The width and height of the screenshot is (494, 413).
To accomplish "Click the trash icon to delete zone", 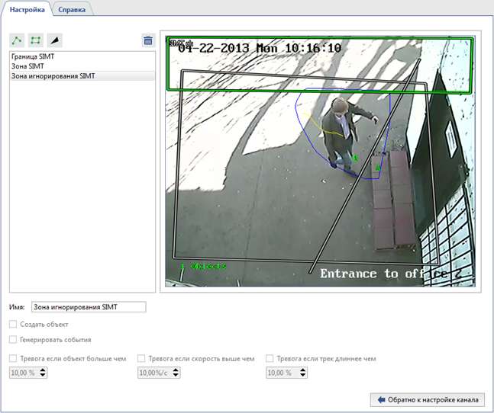I will [148, 40].
